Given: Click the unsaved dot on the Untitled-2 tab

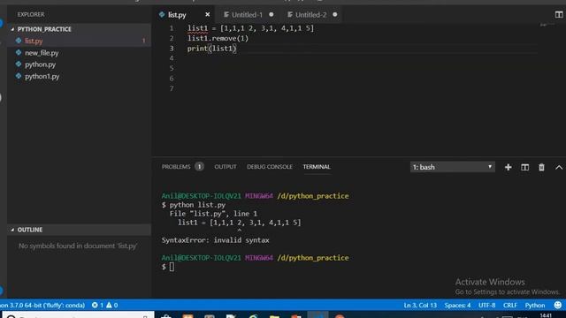Looking at the screenshot, I should pos(335,14).
